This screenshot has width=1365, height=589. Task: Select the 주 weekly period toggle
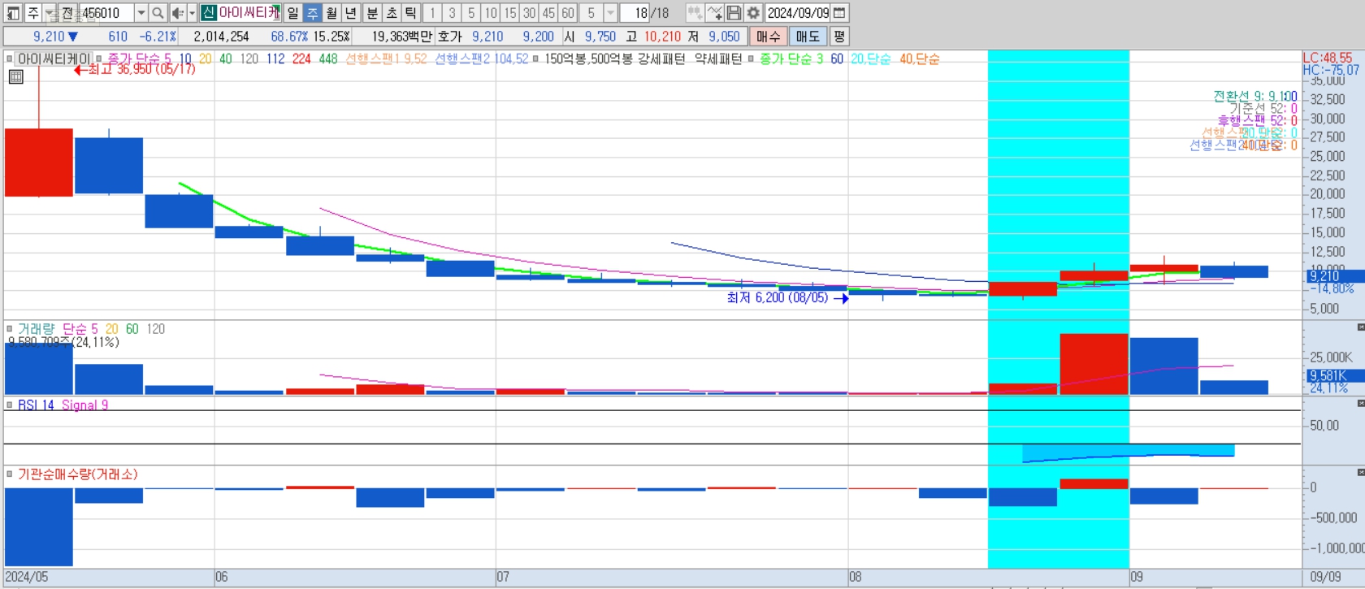[312, 13]
